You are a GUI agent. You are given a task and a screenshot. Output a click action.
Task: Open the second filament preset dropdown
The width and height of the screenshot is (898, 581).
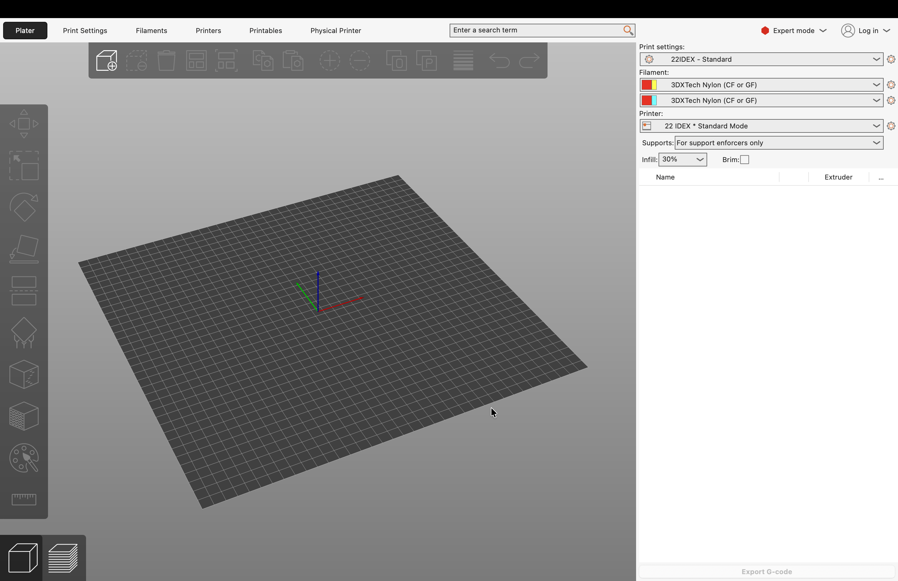761,100
